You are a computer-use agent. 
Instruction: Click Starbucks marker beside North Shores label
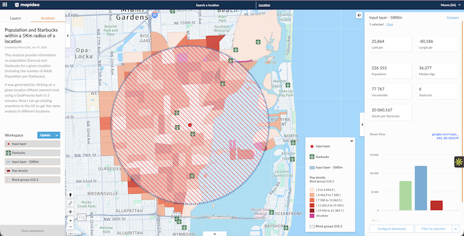pyautogui.click(x=293, y=142)
